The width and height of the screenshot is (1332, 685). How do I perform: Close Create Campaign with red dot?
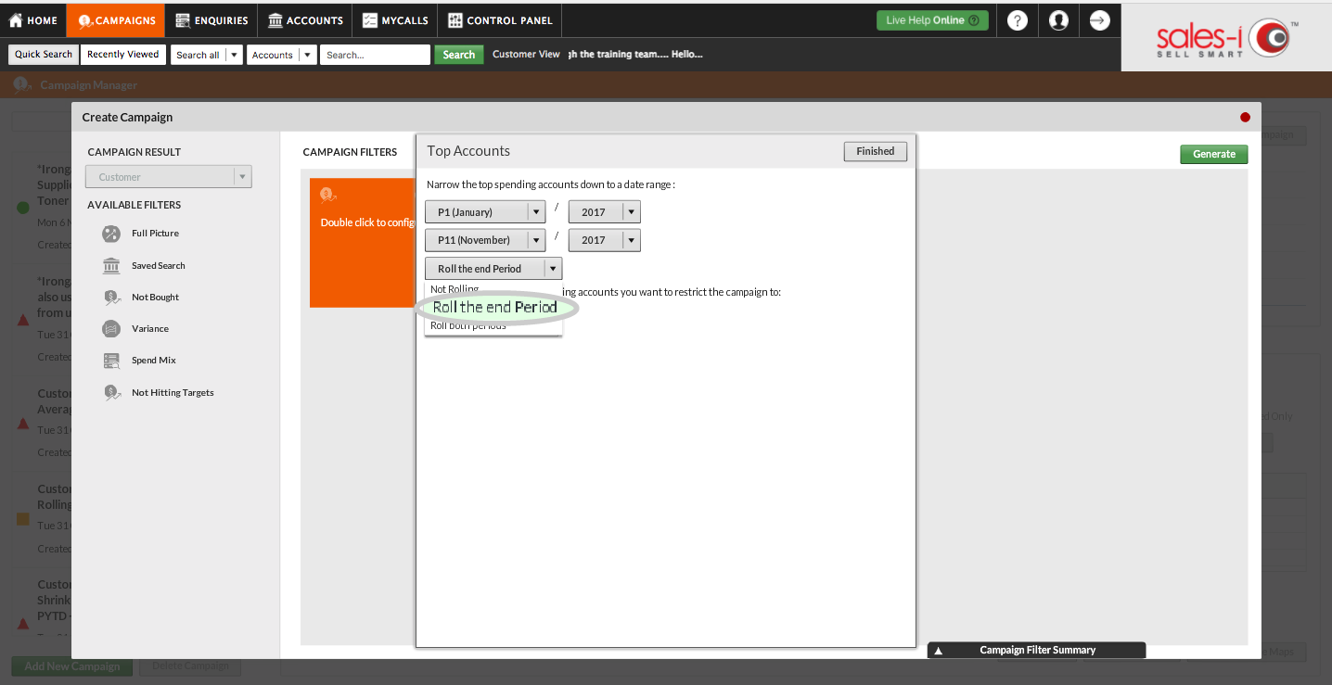click(x=1245, y=117)
